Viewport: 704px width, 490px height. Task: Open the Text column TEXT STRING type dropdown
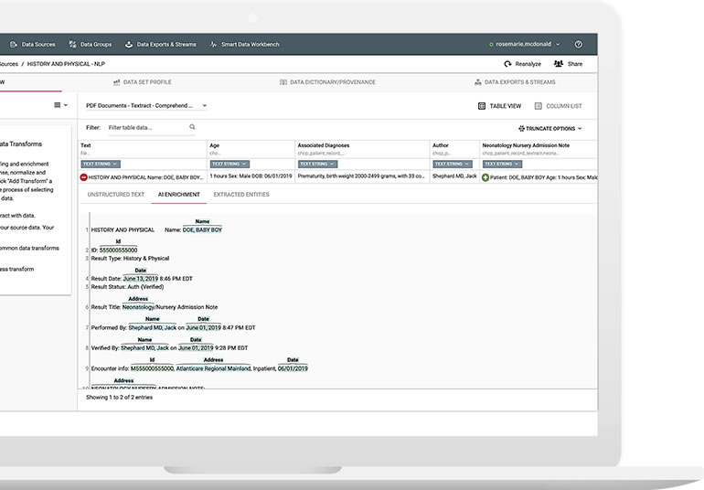[101, 164]
